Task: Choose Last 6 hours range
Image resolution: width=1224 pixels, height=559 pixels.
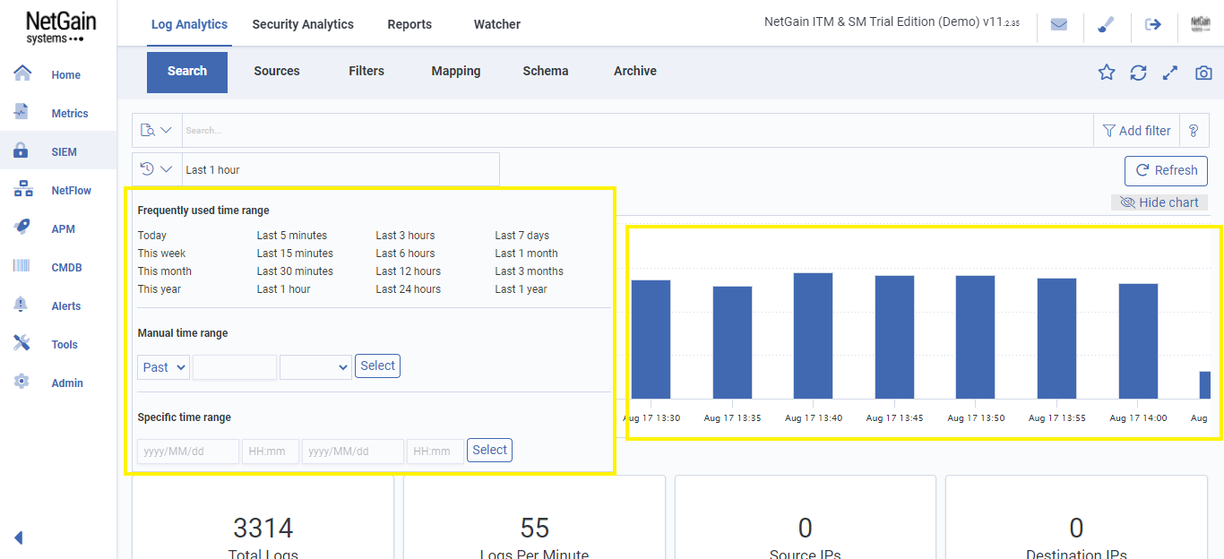Action: (405, 254)
